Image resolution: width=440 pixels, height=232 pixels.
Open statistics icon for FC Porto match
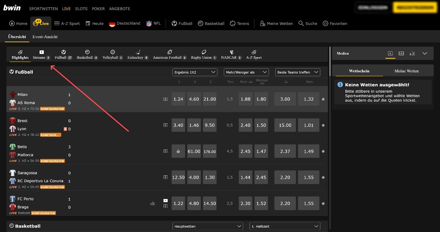click(x=153, y=203)
